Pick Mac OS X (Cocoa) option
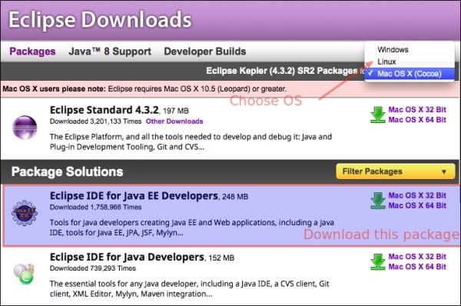The image size is (461, 306). click(410, 74)
